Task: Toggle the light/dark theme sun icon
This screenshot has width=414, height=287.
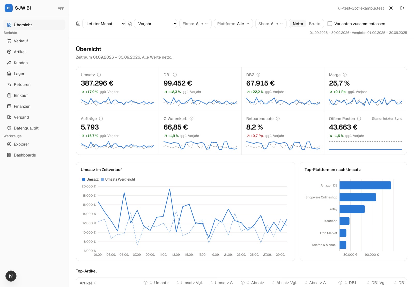Action: 391,8
